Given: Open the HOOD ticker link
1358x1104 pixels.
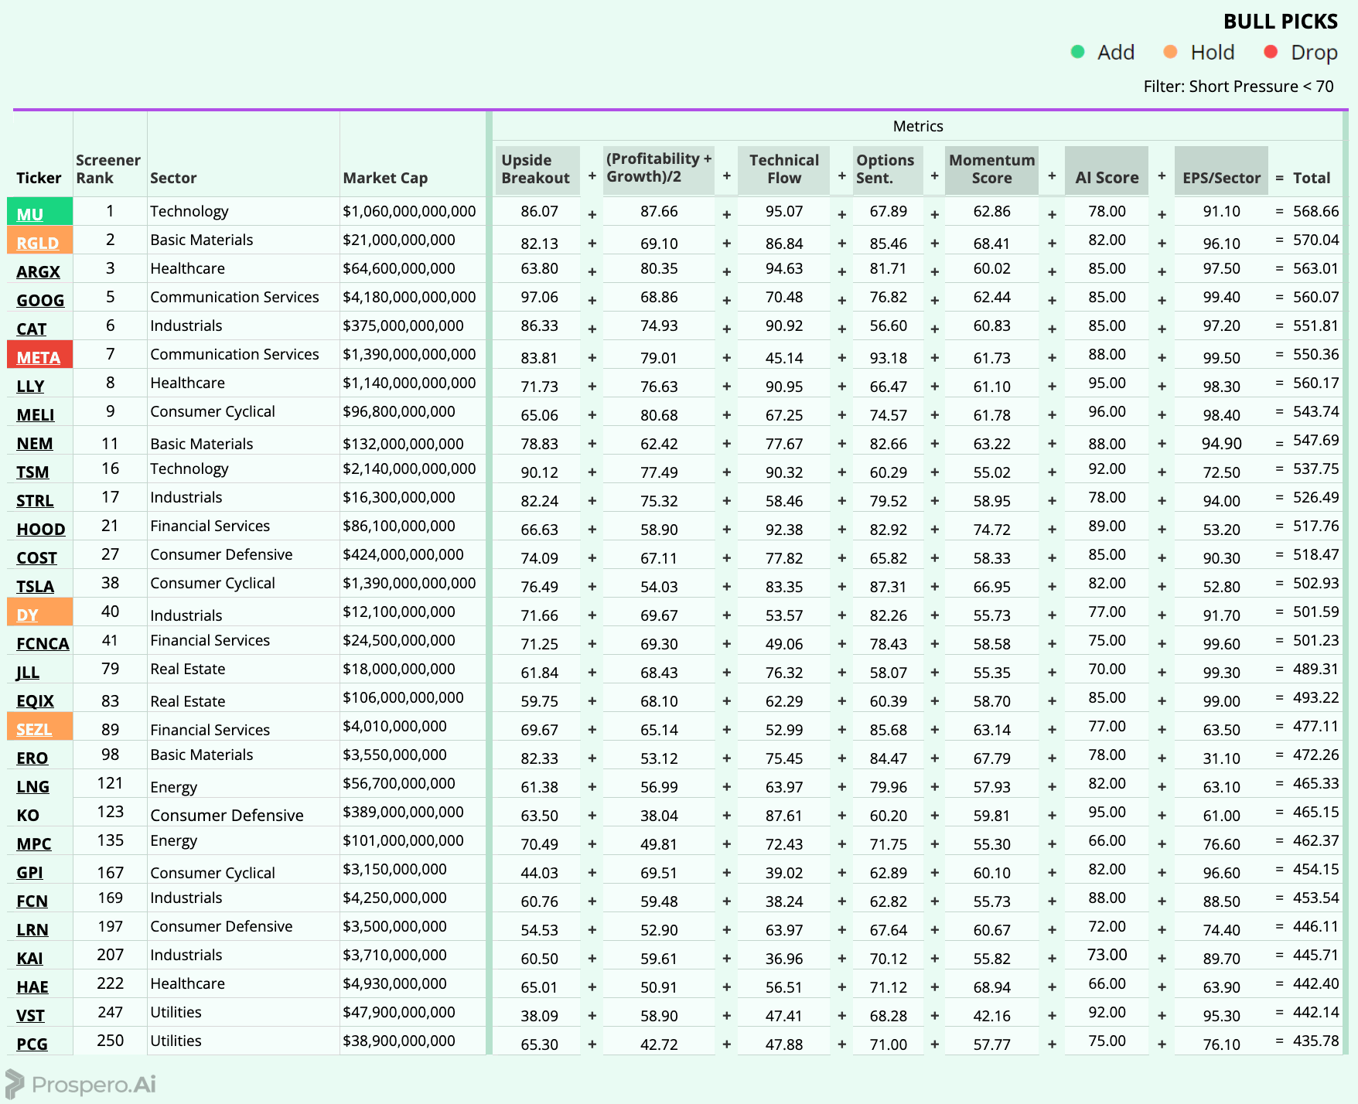Looking at the screenshot, I should click(41, 529).
